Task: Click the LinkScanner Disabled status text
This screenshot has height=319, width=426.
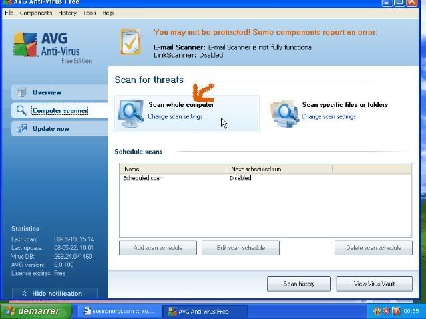Action: (211, 55)
